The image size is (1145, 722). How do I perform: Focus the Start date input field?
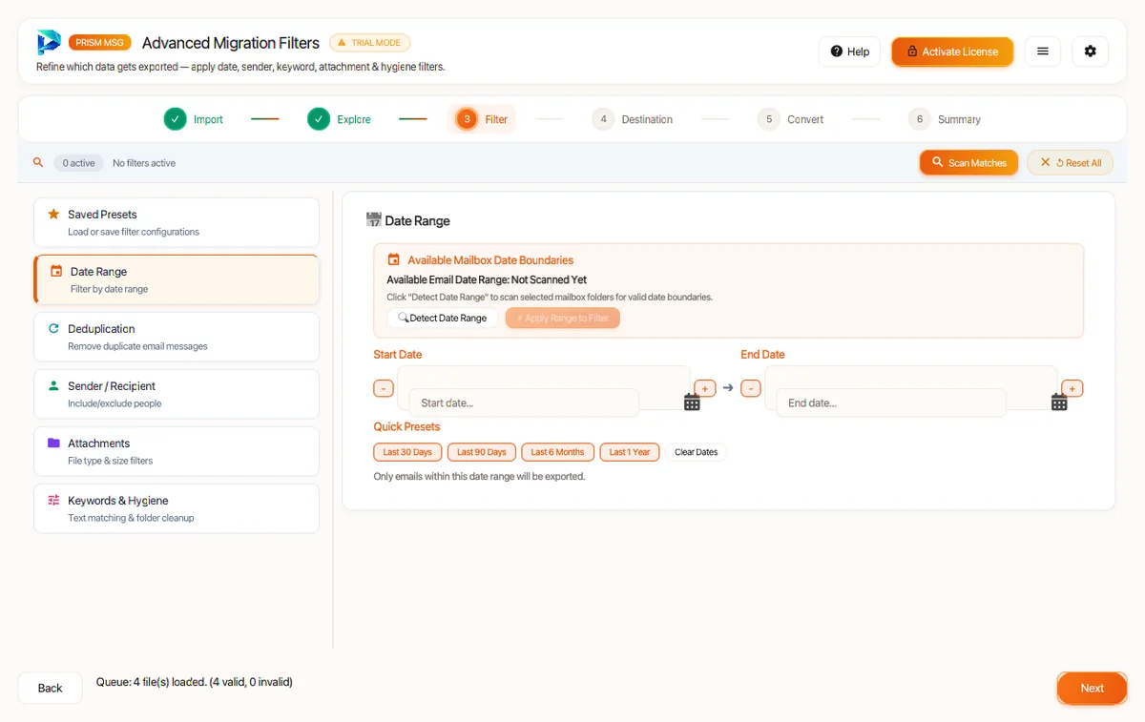coord(524,402)
